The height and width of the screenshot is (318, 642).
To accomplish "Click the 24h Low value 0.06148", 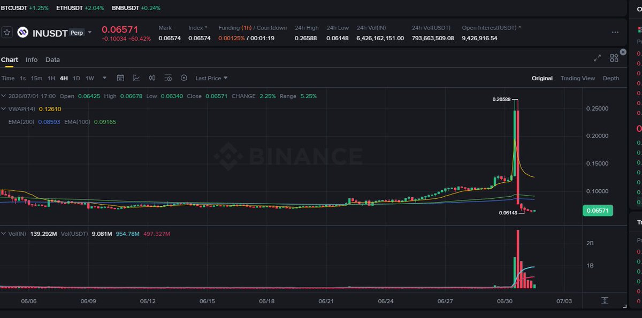I will [338, 38].
